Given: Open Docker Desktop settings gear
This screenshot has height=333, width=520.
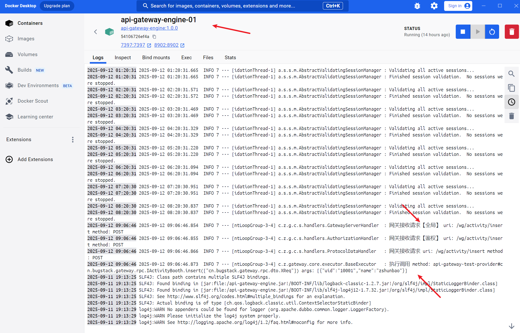Looking at the screenshot, I should 434,6.
